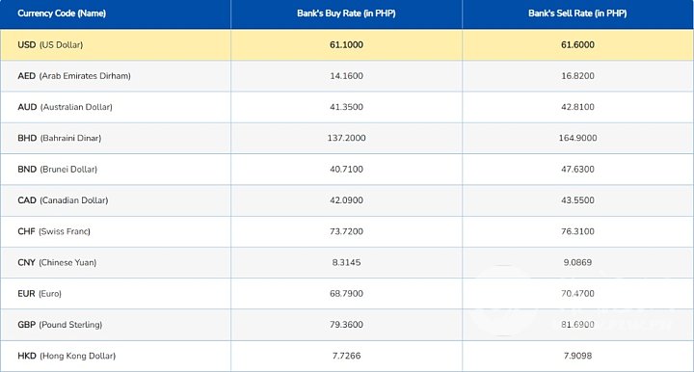Click GBP sell rate 81.6900
The image size is (694, 372).
(577, 325)
